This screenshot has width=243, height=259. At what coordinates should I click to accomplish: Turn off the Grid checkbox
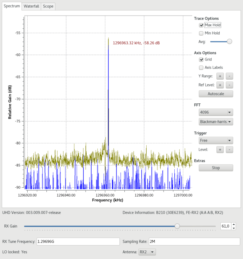click(x=201, y=59)
